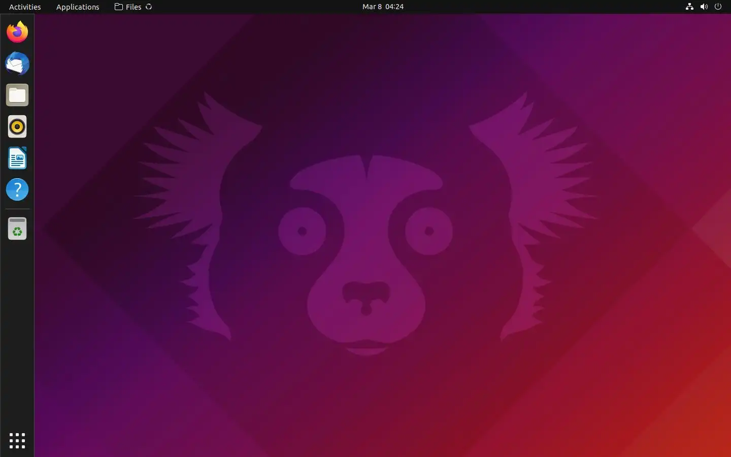The height and width of the screenshot is (457, 731).
Task: Launch Firefox from the dock
Action: (x=17, y=32)
